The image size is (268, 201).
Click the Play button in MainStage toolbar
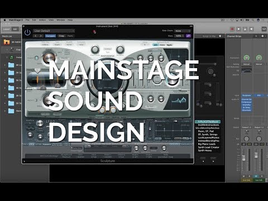pos(238,29)
